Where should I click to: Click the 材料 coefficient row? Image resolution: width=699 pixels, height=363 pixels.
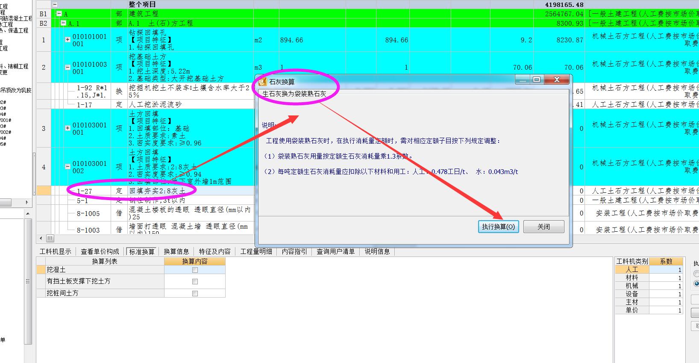coord(649,278)
